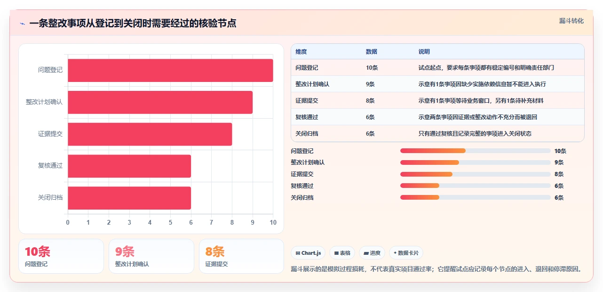The width and height of the screenshot is (603, 292).
Task: Click the 整改计划确认 bar in the chart
Action: click(x=160, y=102)
